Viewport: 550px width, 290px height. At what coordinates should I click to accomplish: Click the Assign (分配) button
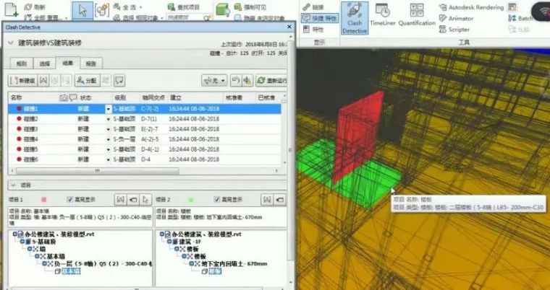(x=87, y=81)
